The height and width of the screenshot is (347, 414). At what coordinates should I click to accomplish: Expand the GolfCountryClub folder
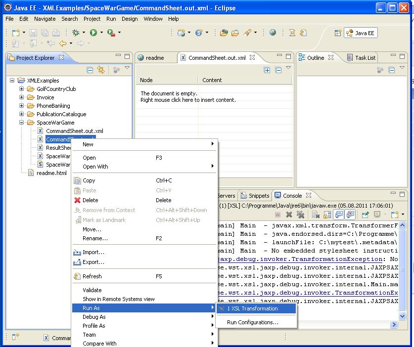(22, 89)
